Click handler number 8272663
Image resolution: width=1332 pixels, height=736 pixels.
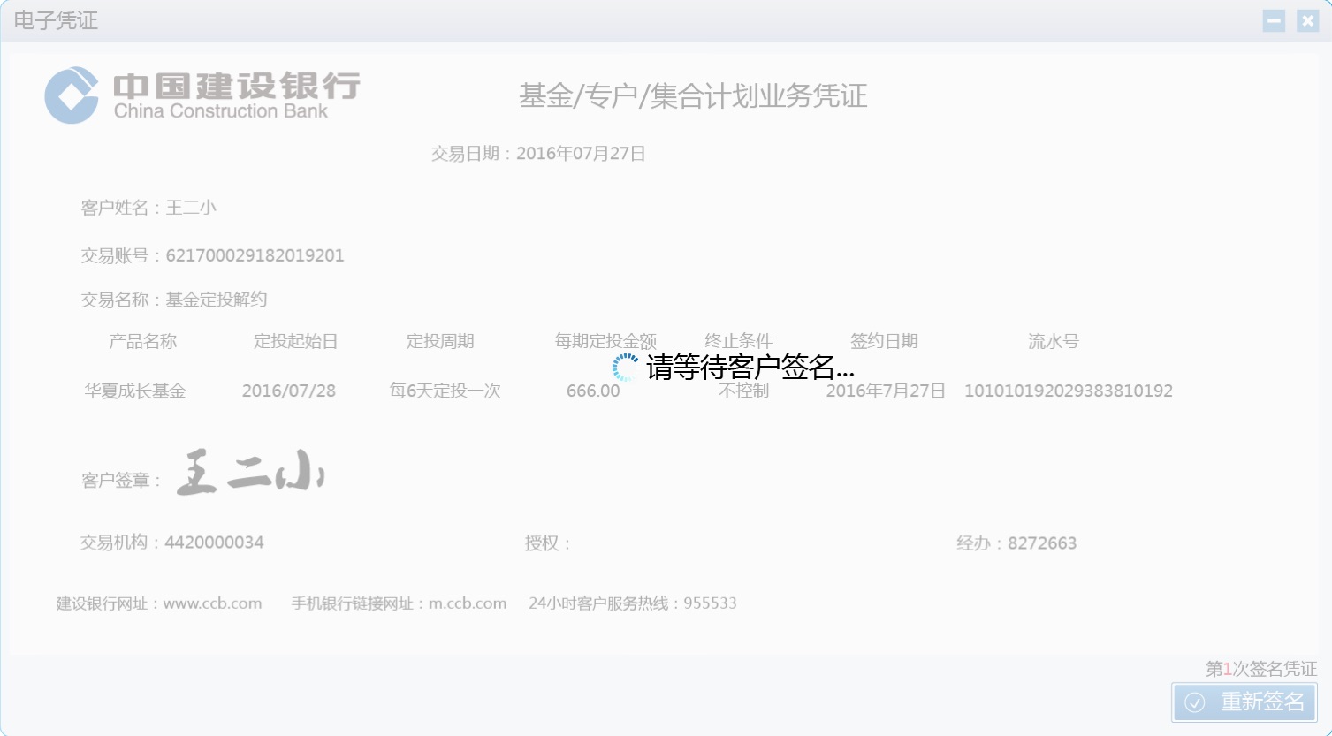coord(1042,543)
